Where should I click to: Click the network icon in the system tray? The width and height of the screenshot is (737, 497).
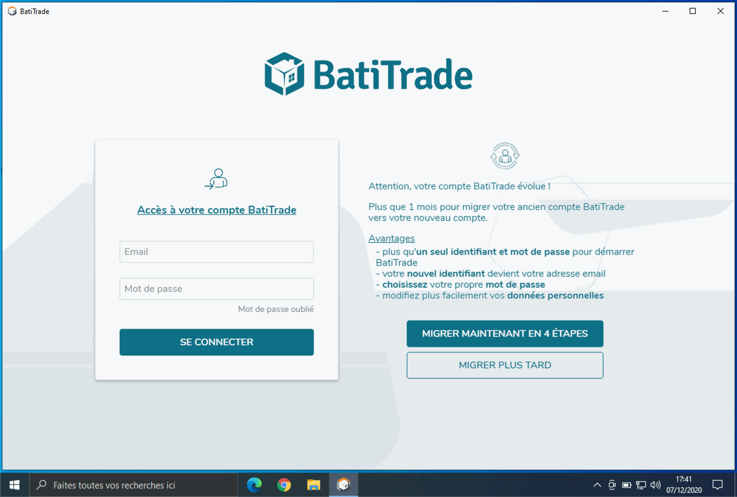pos(641,485)
